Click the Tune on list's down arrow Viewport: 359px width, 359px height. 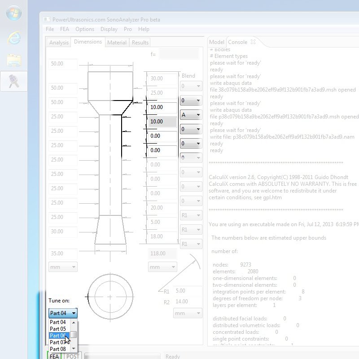(74, 349)
